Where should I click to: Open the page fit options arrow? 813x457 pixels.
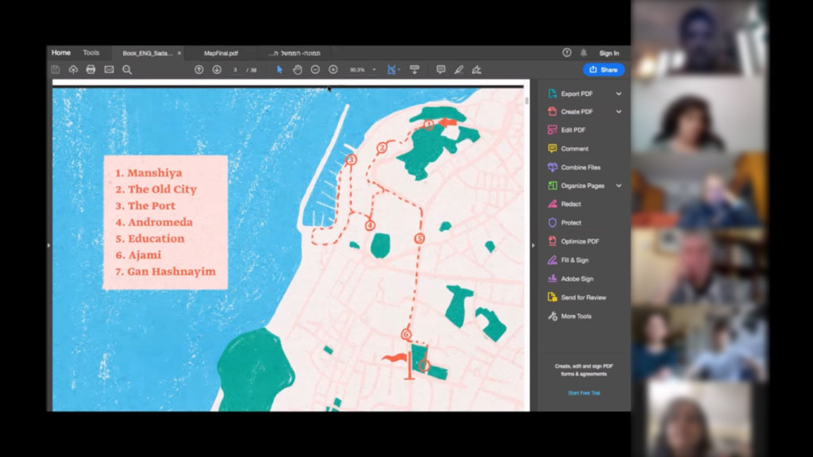[x=399, y=70]
